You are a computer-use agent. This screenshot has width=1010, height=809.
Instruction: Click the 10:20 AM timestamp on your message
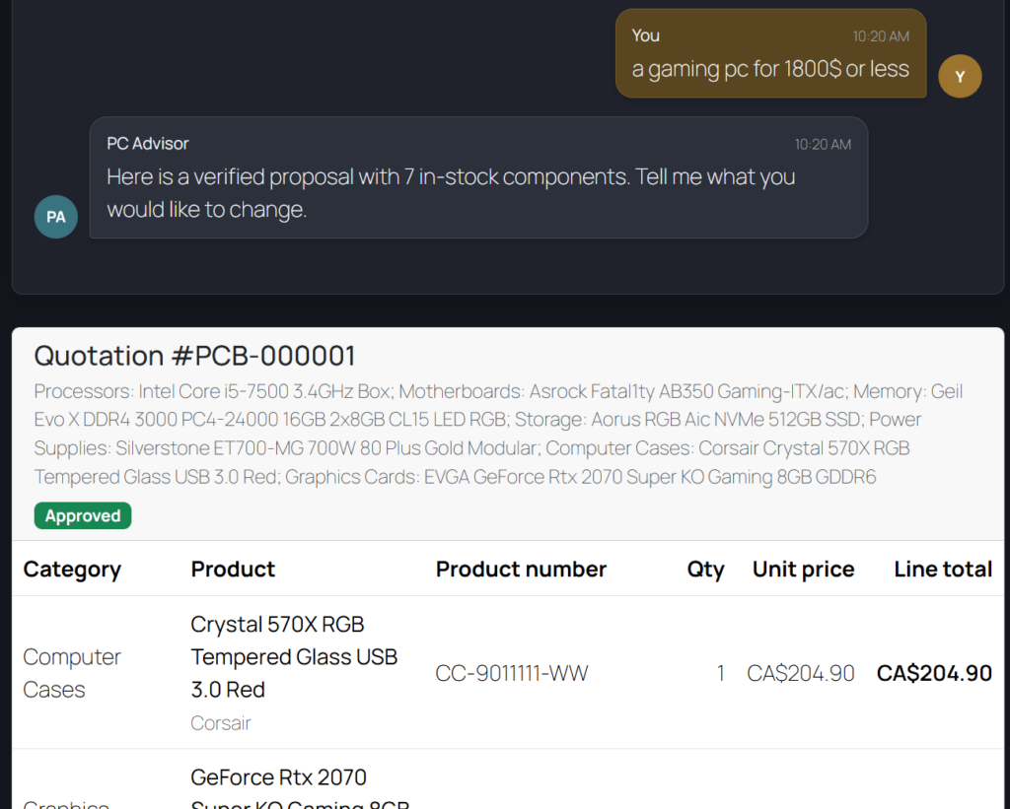click(881, 36)
